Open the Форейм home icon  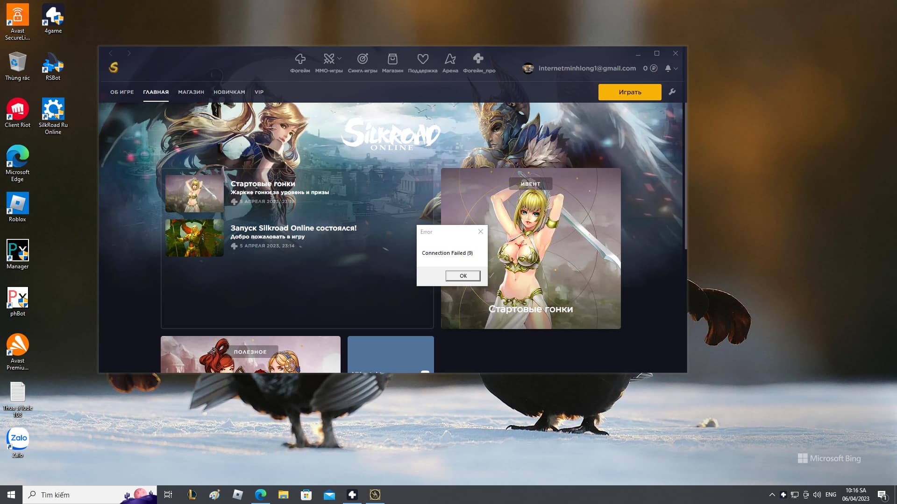tap(300, 59)
